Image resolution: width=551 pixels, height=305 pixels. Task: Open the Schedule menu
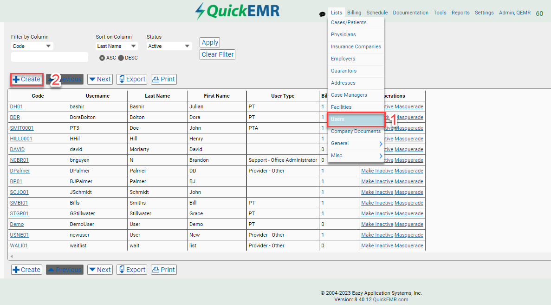tap(377, 13)
